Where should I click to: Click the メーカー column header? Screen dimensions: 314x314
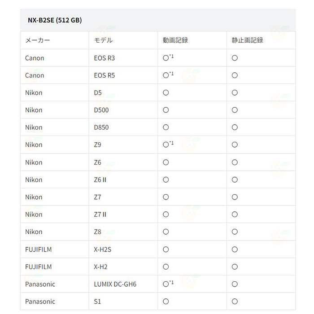(38, 40)
